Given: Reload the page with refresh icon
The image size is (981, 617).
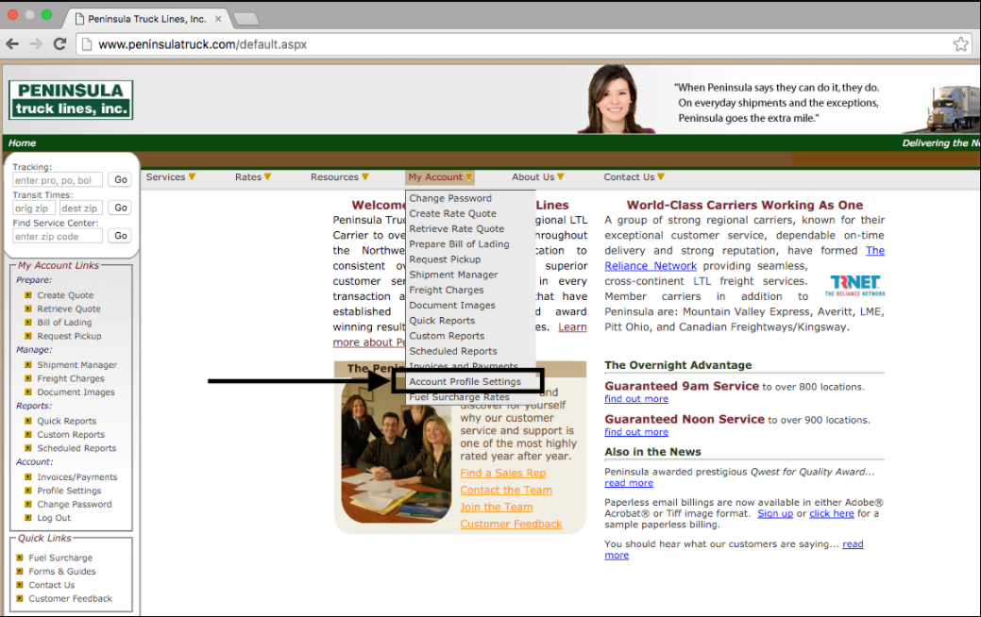Looking at the screenshot, I should coord(60,43).
